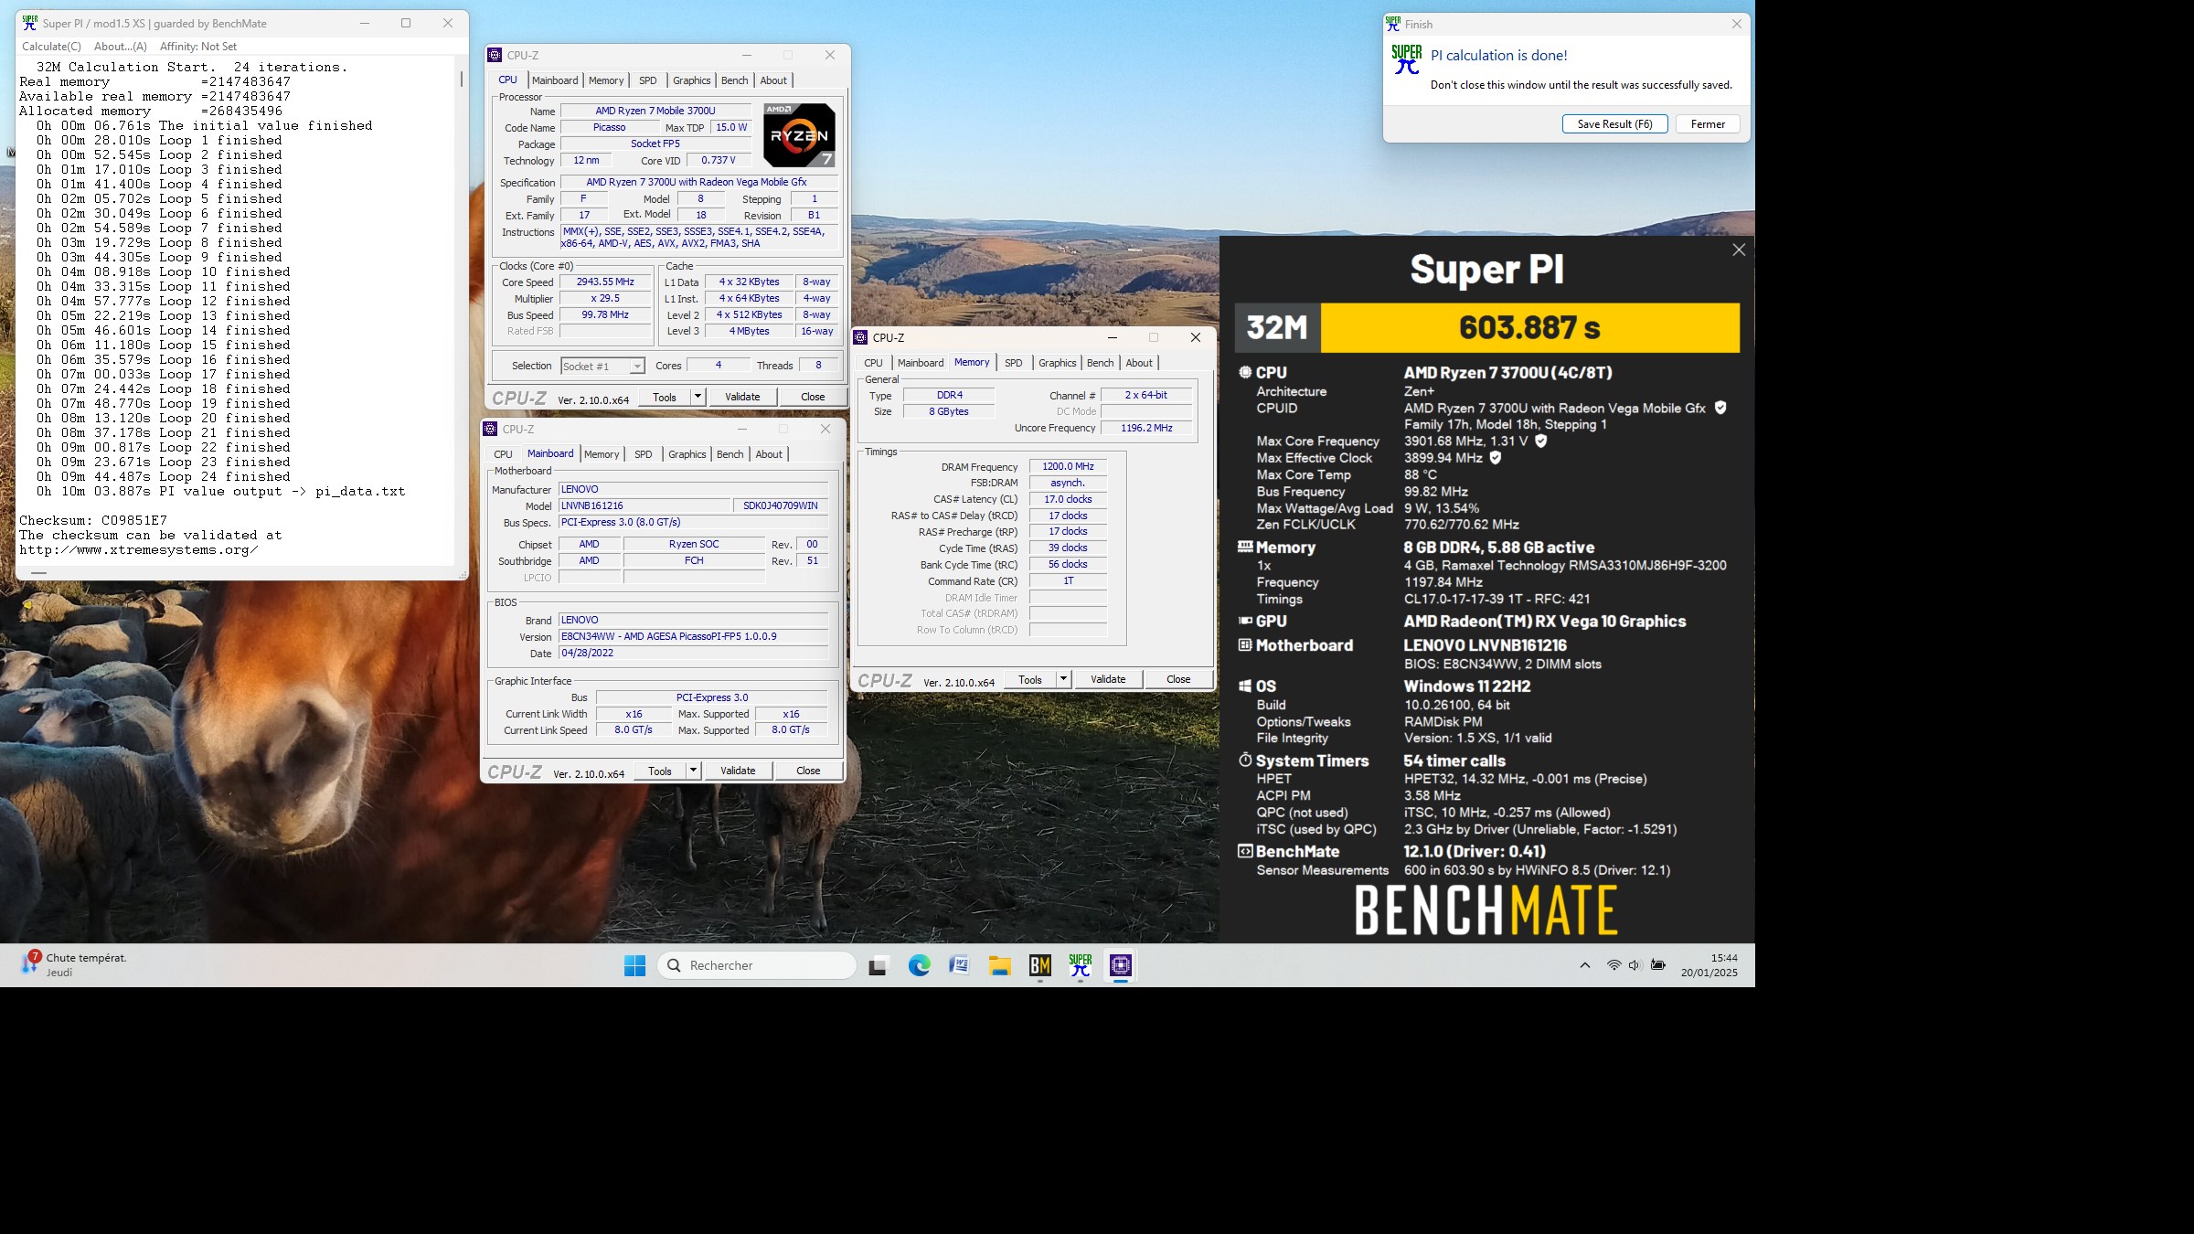Launch Microsoft Edge from taskbar
Image resolution: width=2194 pixels, height=1234 pixels.
[919, 965]
